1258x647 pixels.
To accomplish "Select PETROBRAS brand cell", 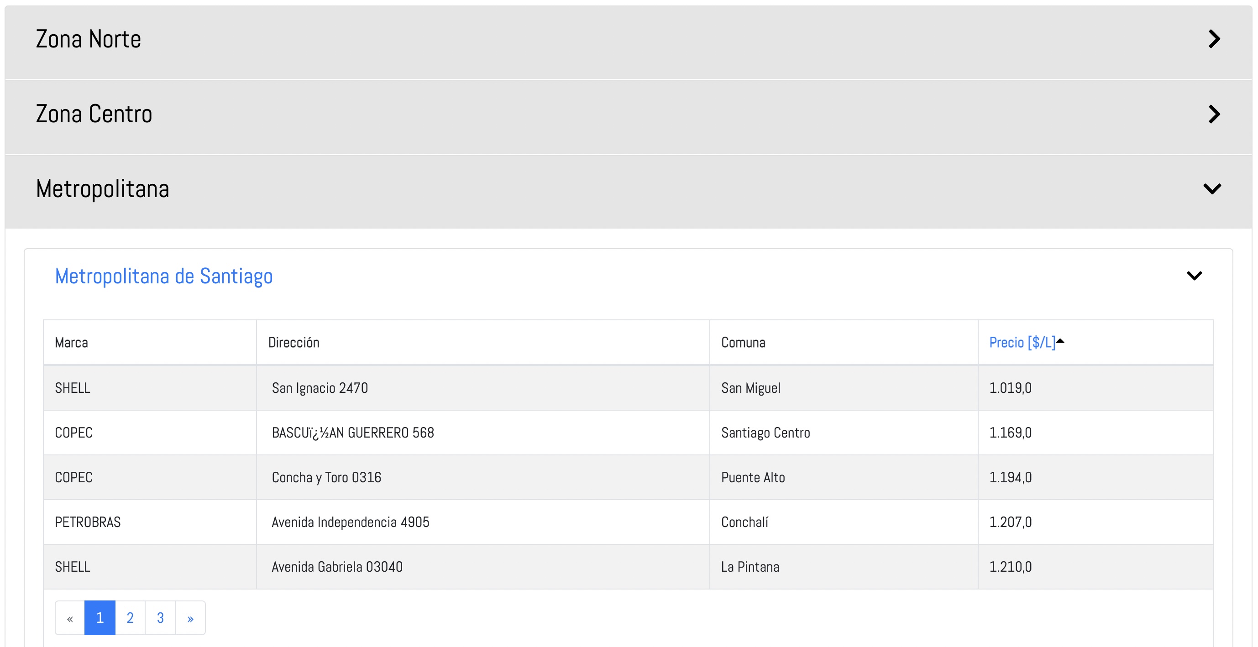I will point(88,522).
